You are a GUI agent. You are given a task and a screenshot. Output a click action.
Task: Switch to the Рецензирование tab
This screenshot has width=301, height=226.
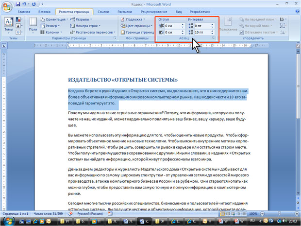pyautogui.click(x=154, y=12)
